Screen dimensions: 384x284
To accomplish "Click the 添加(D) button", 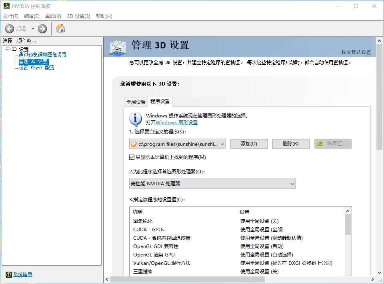I will coord(249,144).
